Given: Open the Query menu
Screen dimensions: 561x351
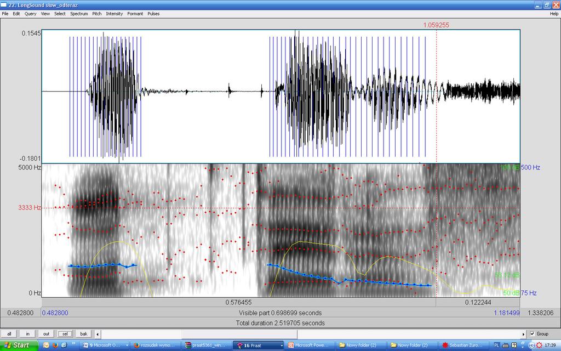Looking at the screenshot, I should 31,14.
